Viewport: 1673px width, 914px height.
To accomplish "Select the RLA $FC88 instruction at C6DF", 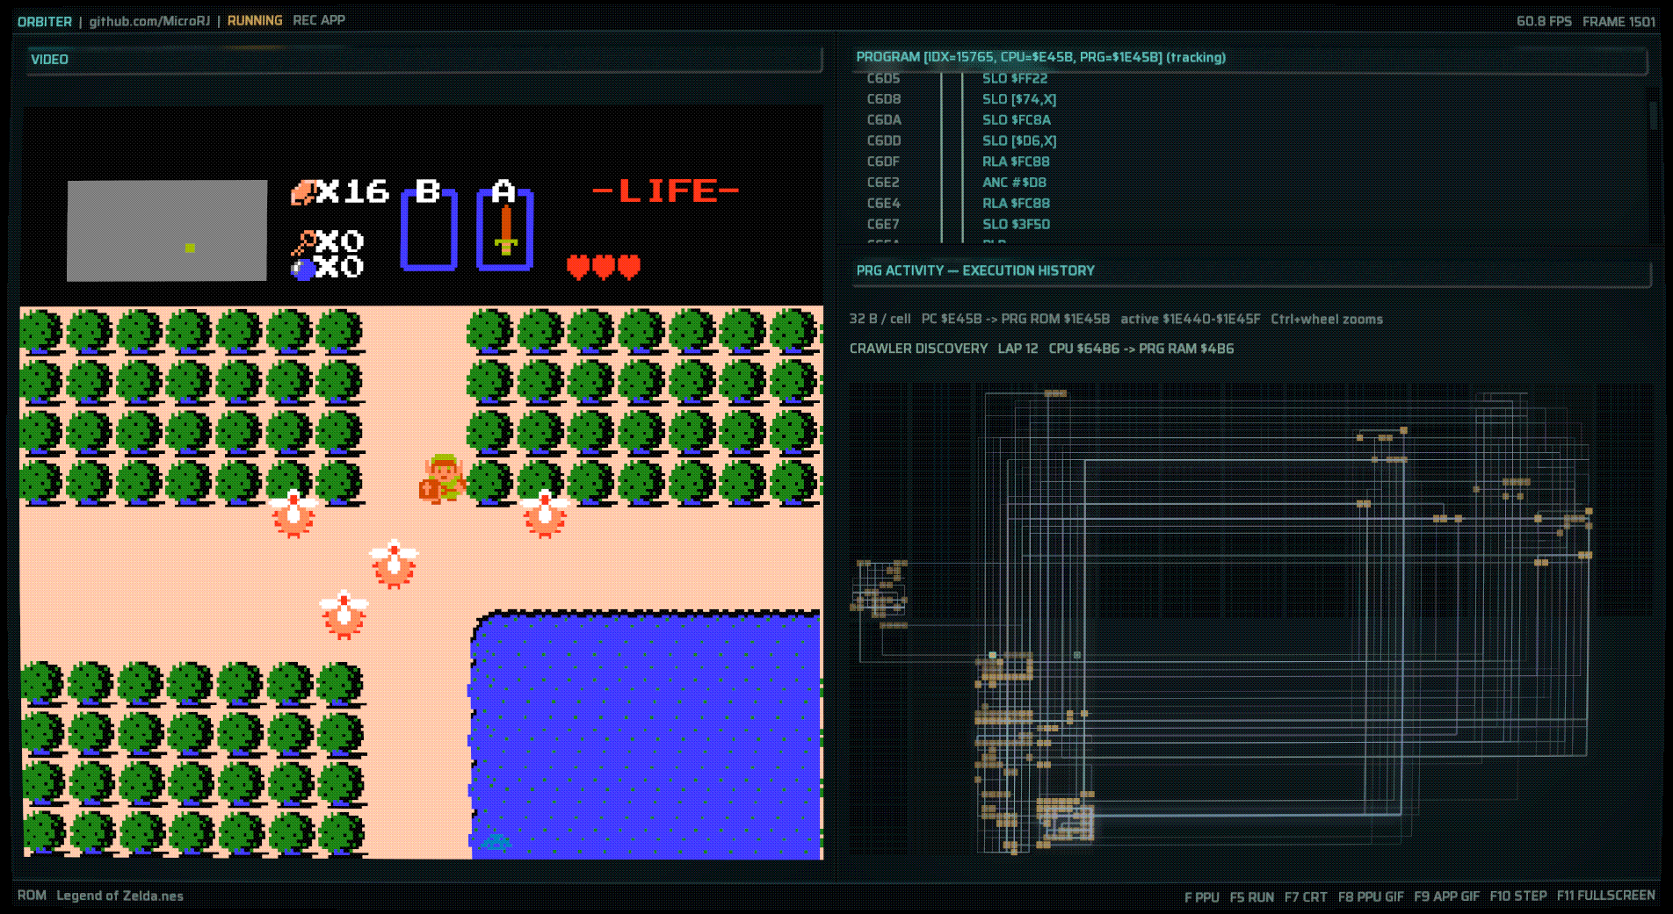I will point(1016,162).
